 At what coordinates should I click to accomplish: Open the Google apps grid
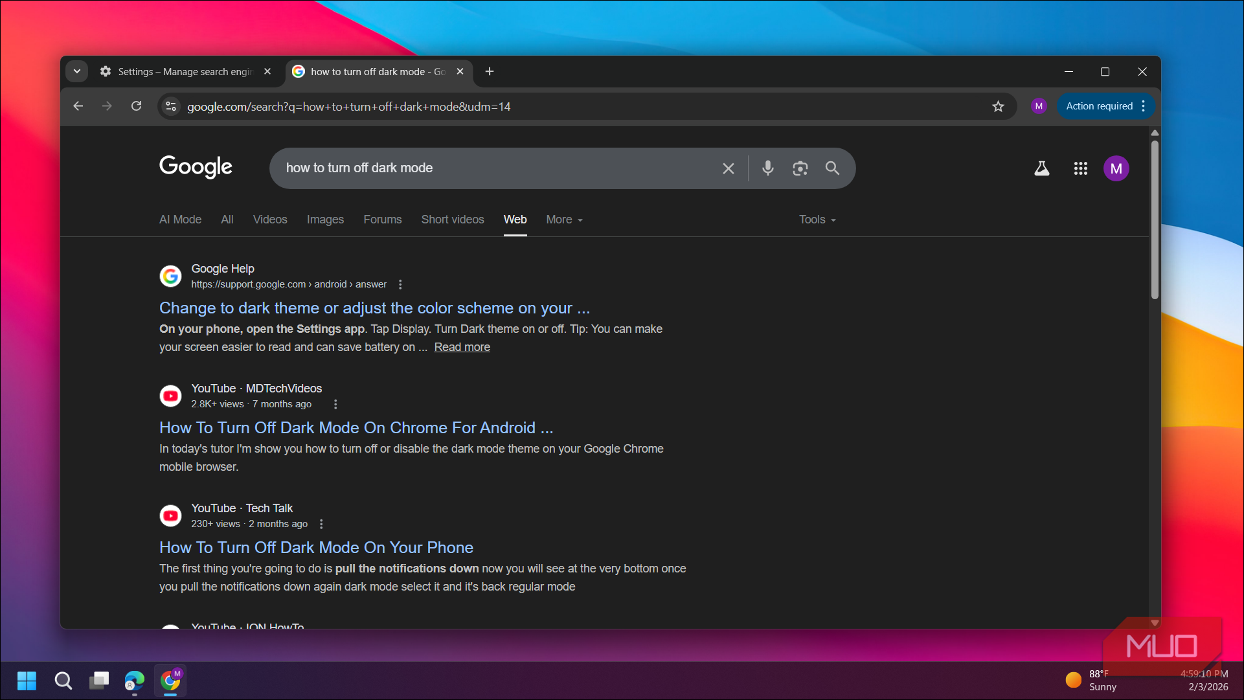click(1080, 168)
